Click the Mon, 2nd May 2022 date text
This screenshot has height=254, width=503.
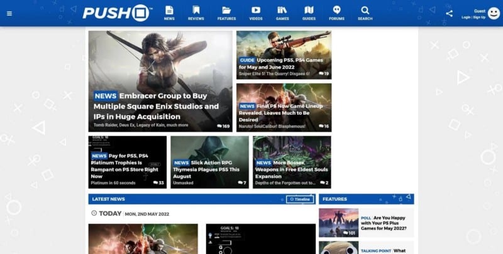147,214
